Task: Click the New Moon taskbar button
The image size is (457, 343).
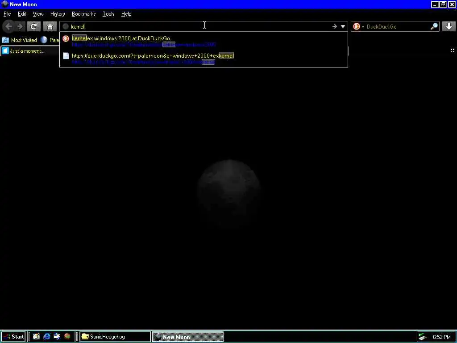Action: pos(188,337)
